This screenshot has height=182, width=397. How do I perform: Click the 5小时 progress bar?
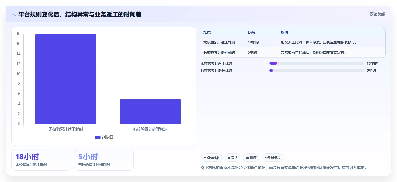pyautogui.click(x=317, y=70)
